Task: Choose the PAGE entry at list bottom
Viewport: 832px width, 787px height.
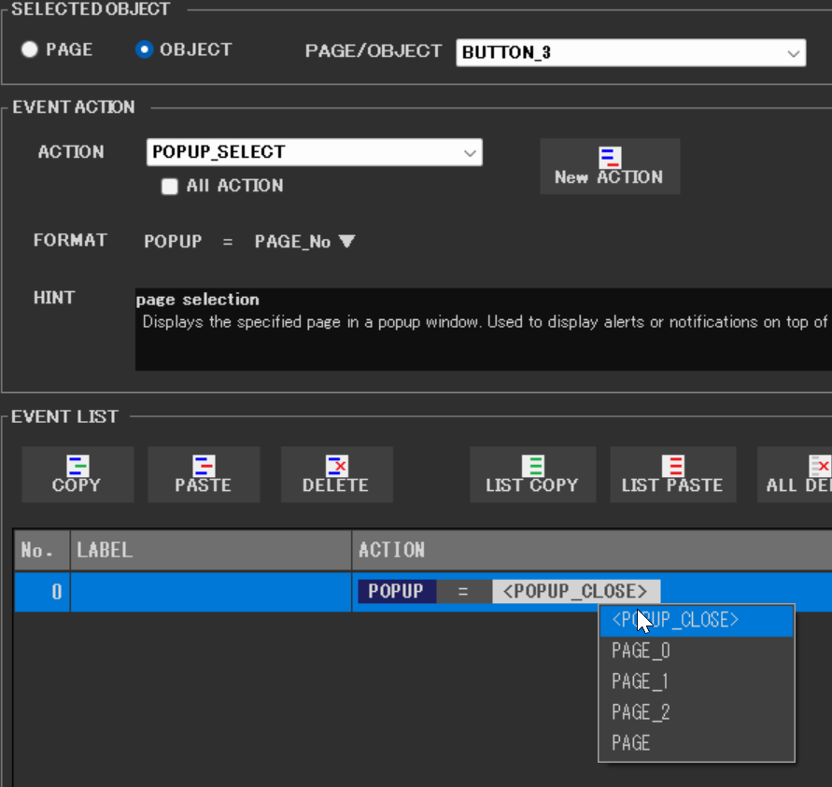Action: [x=697, y=743]
